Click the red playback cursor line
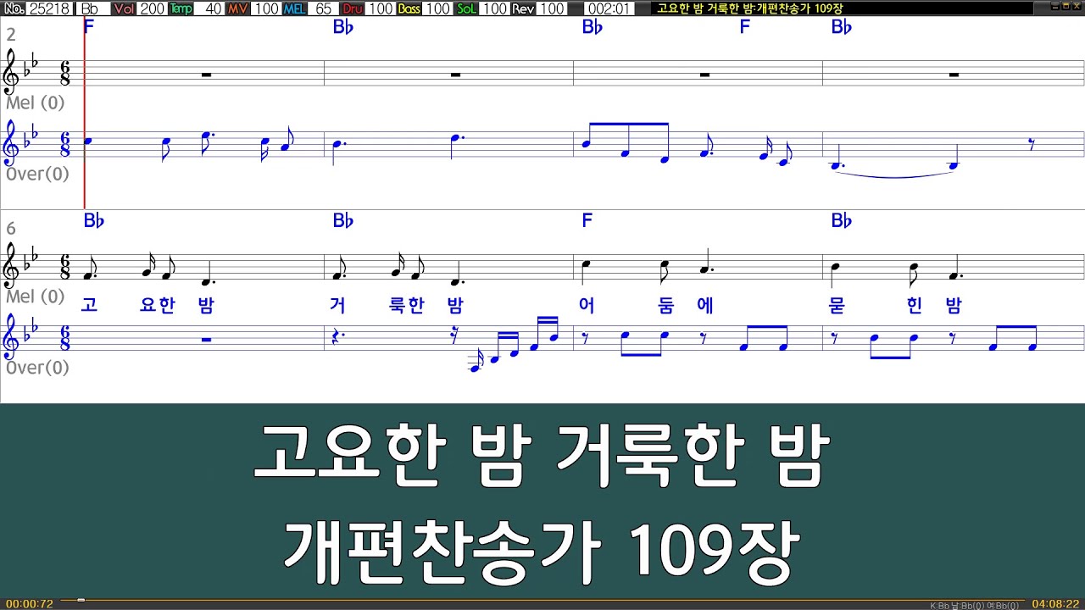The image size is (1085, 610). tap(85, 113)
